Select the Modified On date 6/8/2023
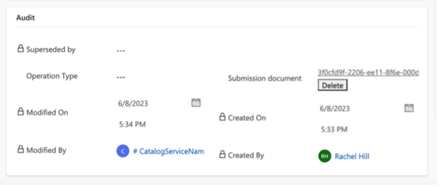Image resolution: width=439 pixels, height=187 pixels. coord(133,103)
